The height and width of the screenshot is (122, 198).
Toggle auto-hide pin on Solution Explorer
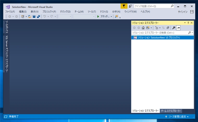coord(188,23)
